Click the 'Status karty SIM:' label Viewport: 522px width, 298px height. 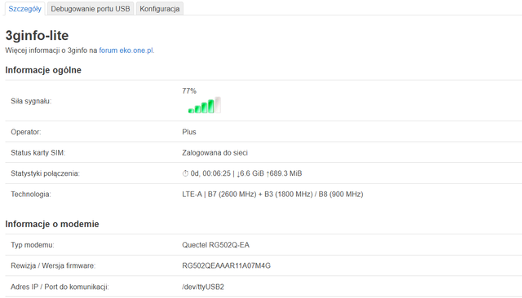38,153
